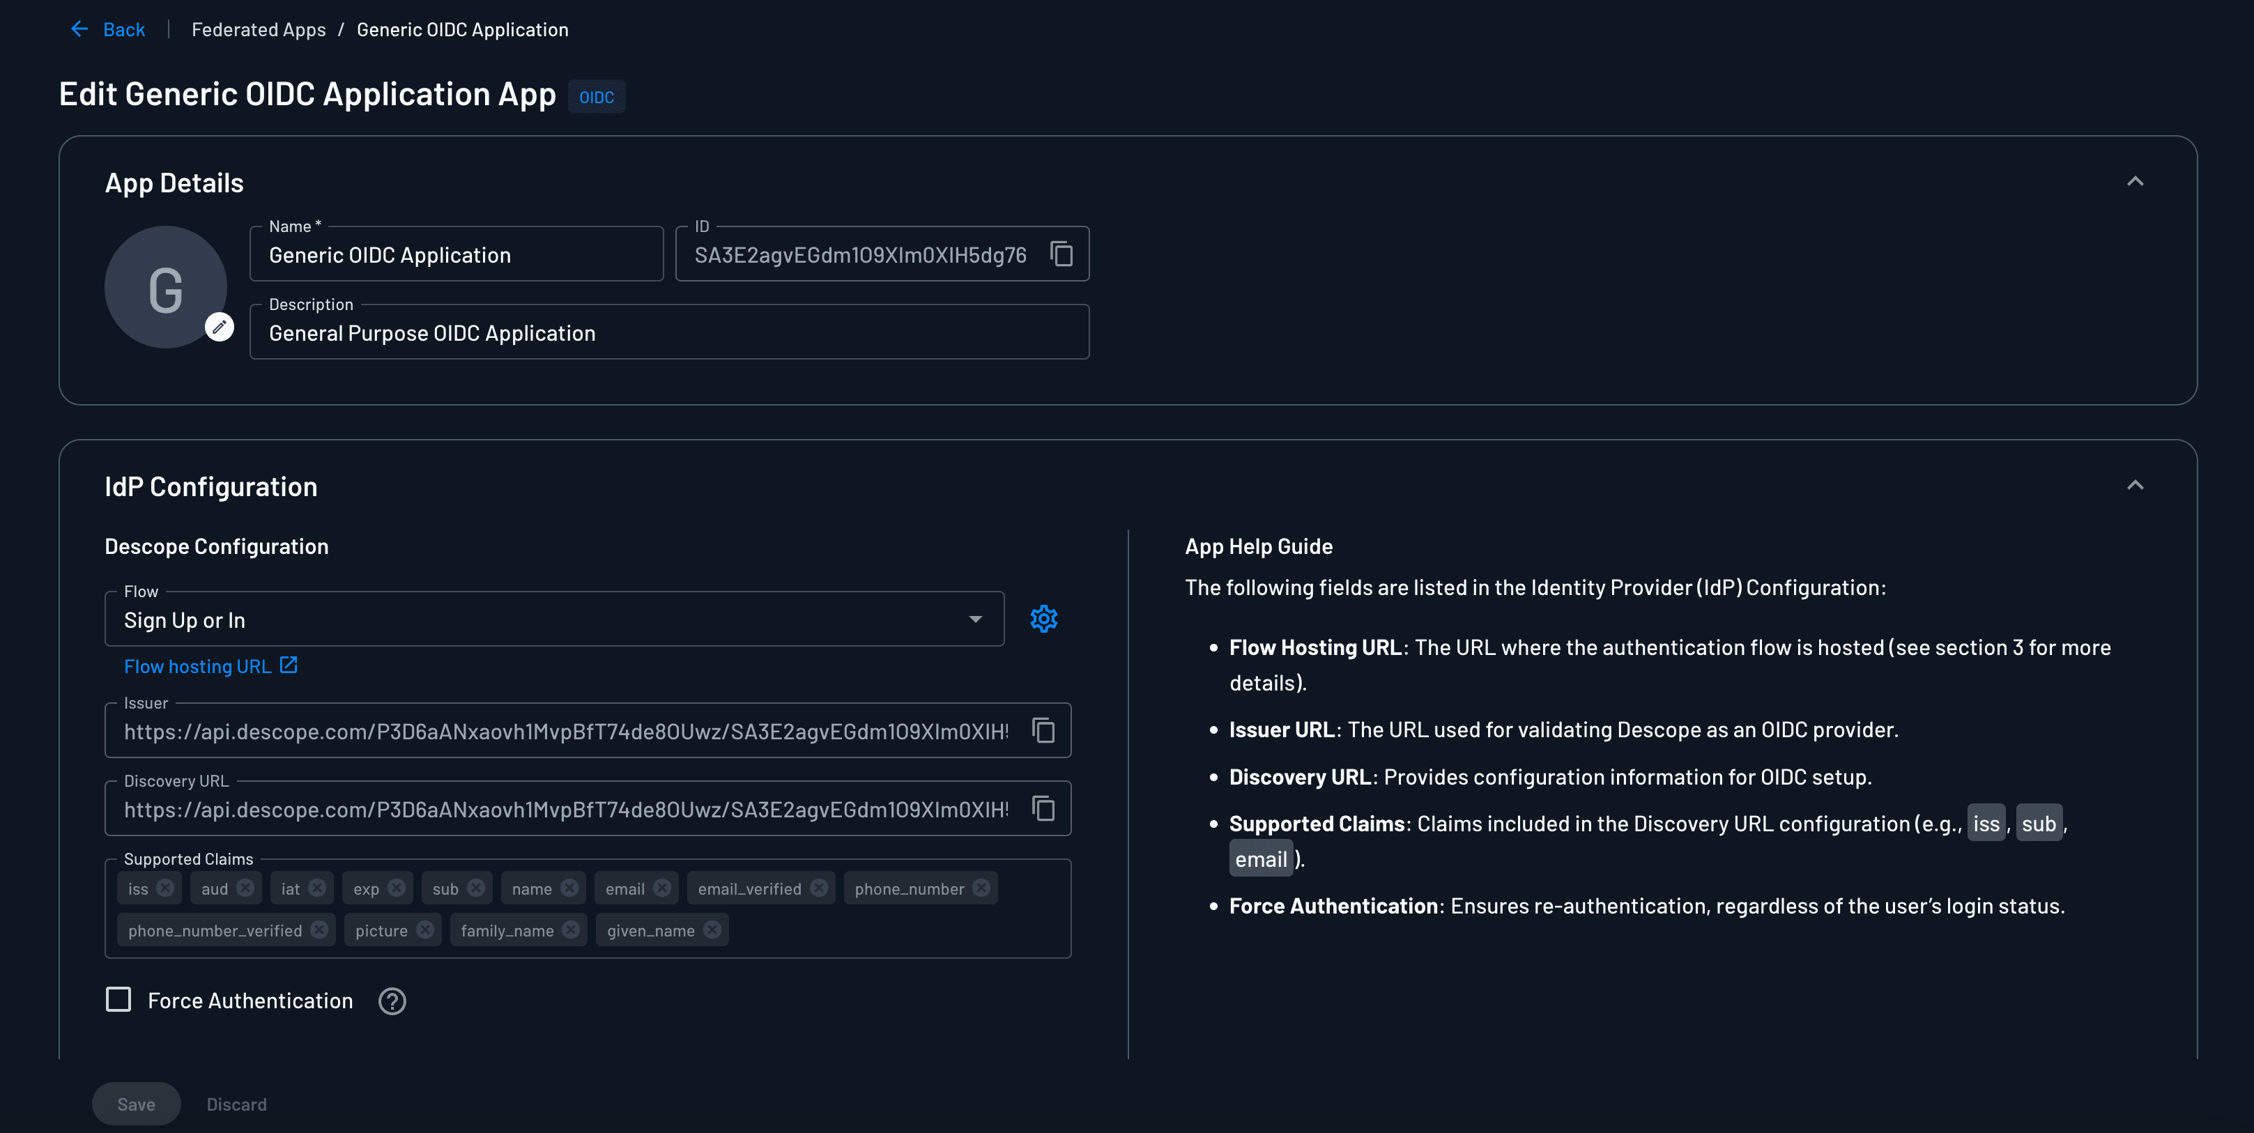Remove the aud claim chip
The height and width of the screenshot is (1133, 2254).
pyautogui.click(x=245, y=888)
